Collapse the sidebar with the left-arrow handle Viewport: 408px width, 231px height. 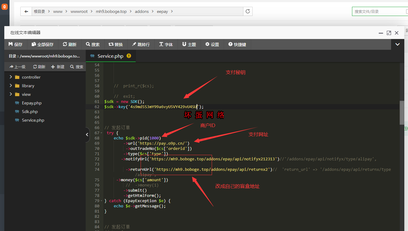point(87,135)
